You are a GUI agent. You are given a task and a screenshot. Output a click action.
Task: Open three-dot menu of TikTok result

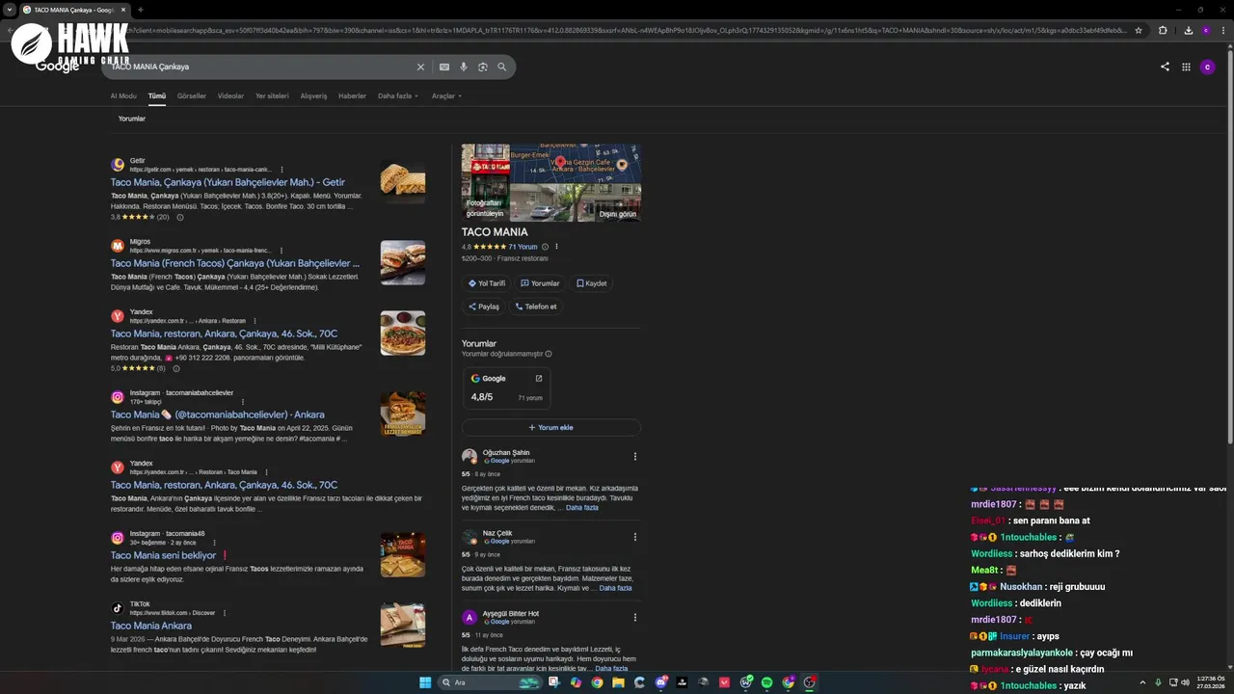click(225, 612)
